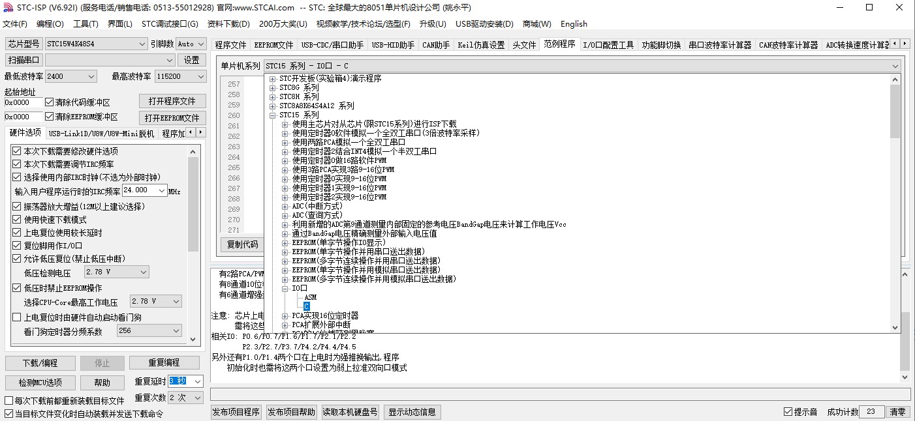Toggle 清除EEPROM缓冲区 checkbox

50,117
